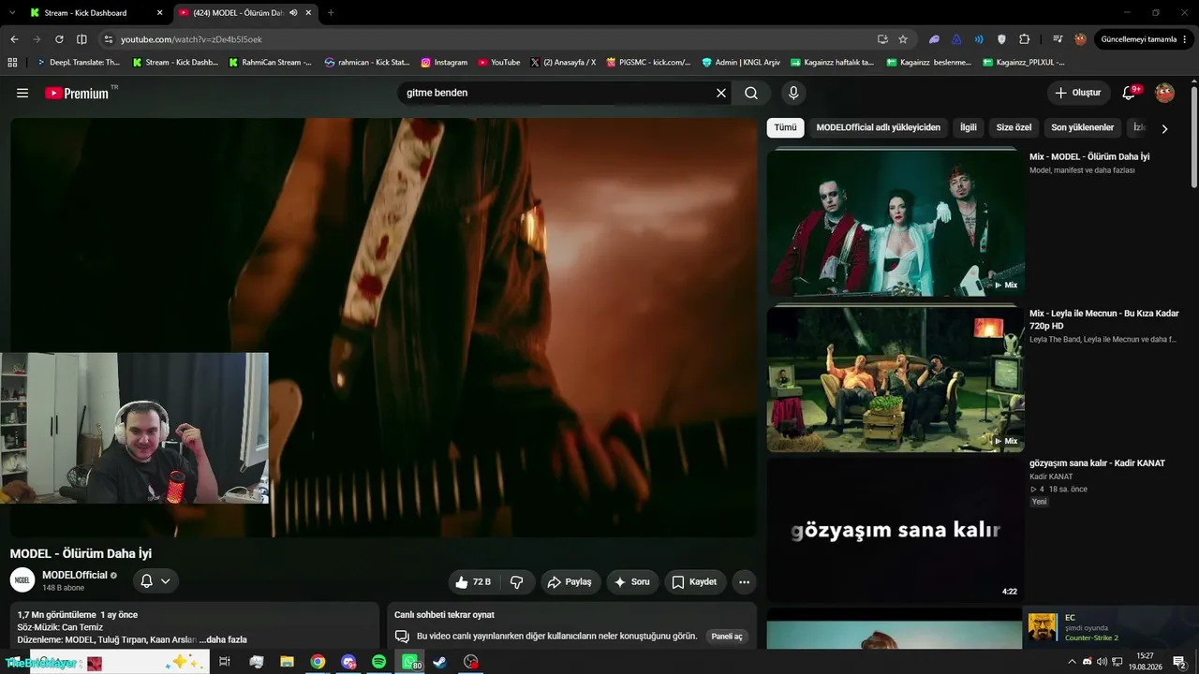
Task: Show next filter chips with arrow
Action: coord(1164,128)
